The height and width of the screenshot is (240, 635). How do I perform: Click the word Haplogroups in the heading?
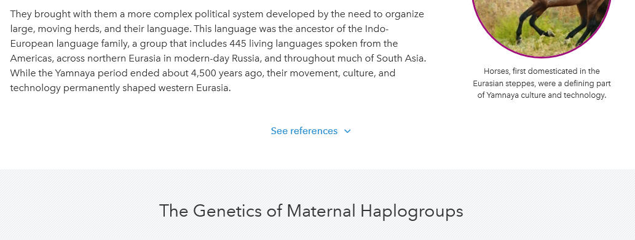412,212
